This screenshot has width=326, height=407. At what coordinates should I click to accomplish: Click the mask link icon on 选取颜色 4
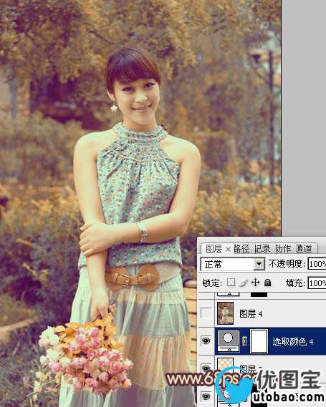point(244,340)
